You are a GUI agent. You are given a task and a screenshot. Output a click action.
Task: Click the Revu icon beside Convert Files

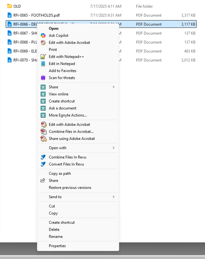(43, 164)
